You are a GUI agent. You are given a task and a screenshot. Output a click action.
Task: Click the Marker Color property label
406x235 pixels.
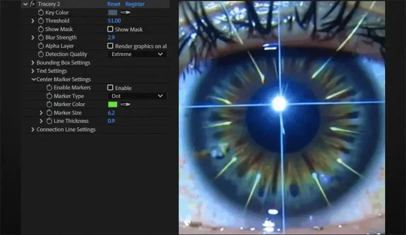69,104
